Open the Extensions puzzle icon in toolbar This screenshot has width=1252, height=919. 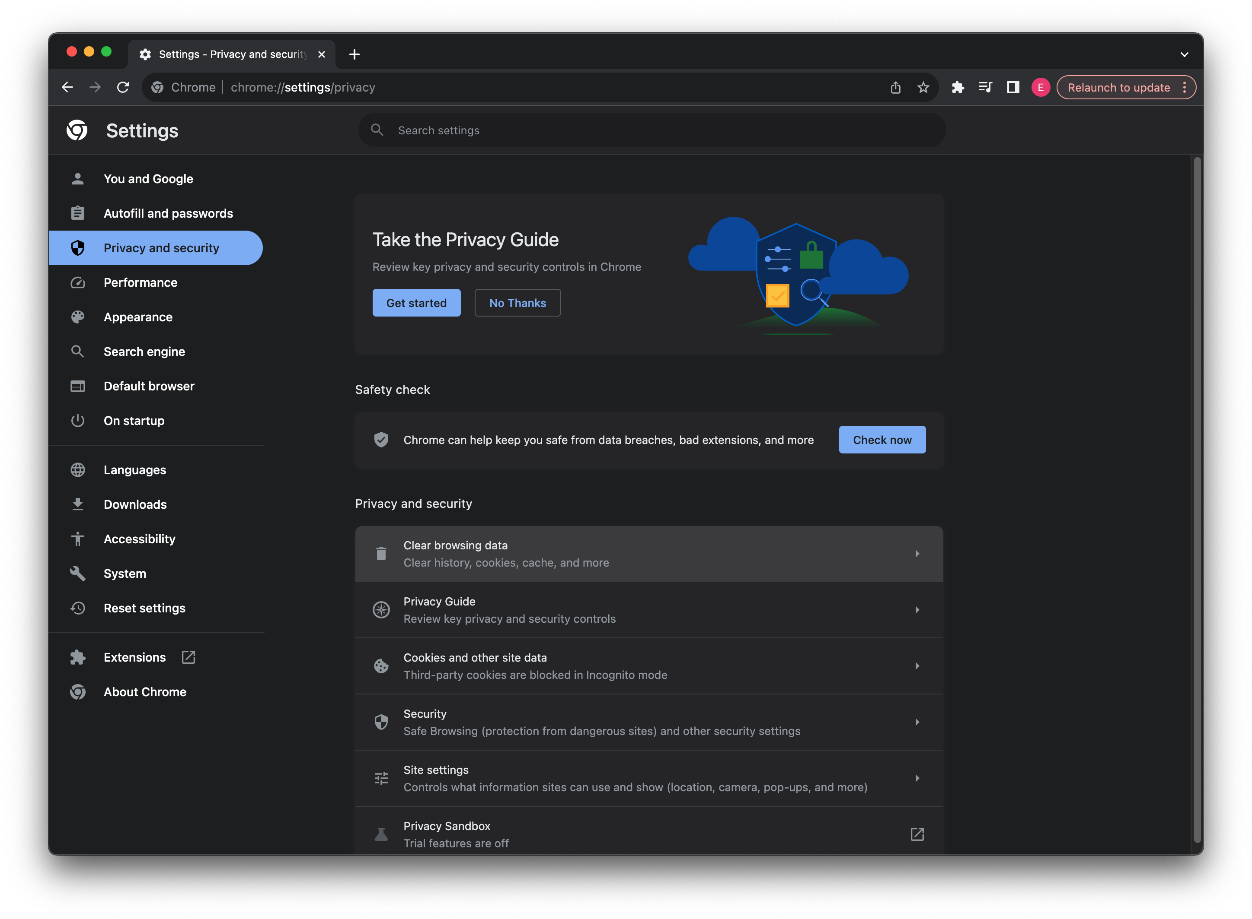coord(958,87)
